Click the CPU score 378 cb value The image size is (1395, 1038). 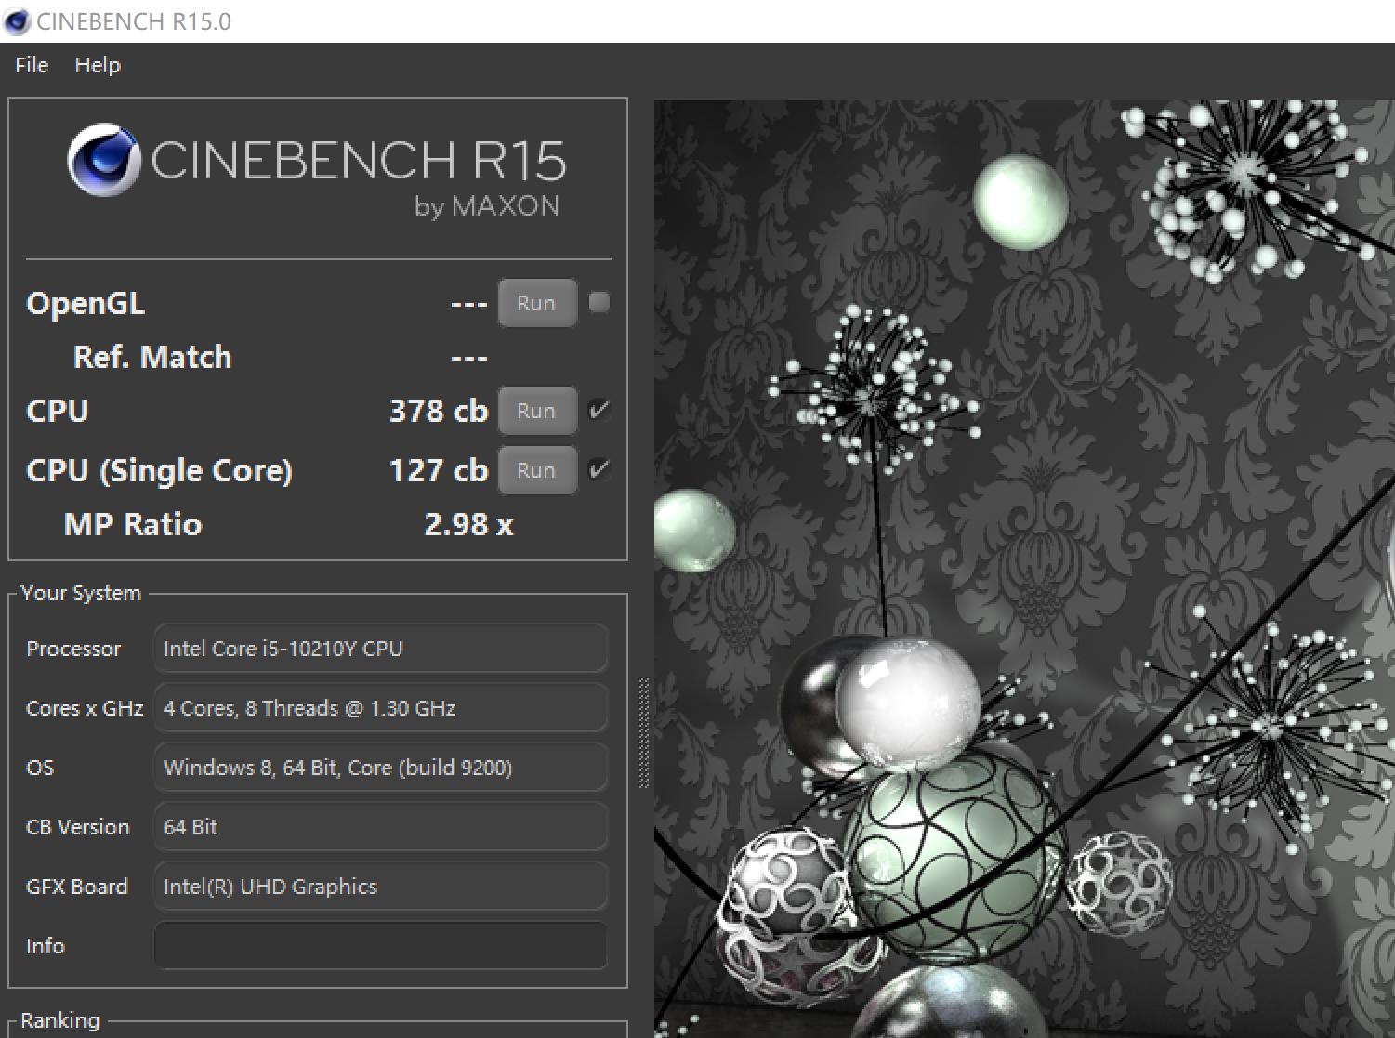pos(438,411)
